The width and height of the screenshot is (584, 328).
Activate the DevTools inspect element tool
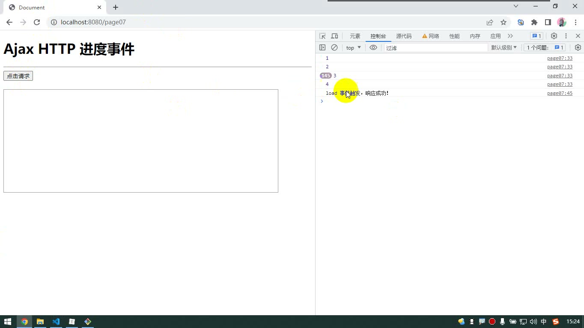(322, 36)
